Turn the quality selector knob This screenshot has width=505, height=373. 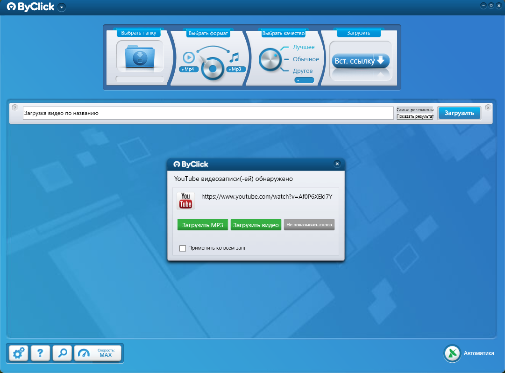(270, 59)
